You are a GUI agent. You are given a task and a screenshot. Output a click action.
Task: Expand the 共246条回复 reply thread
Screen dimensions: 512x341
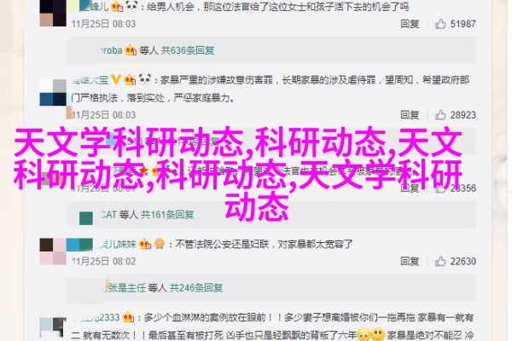click(196, 287)
